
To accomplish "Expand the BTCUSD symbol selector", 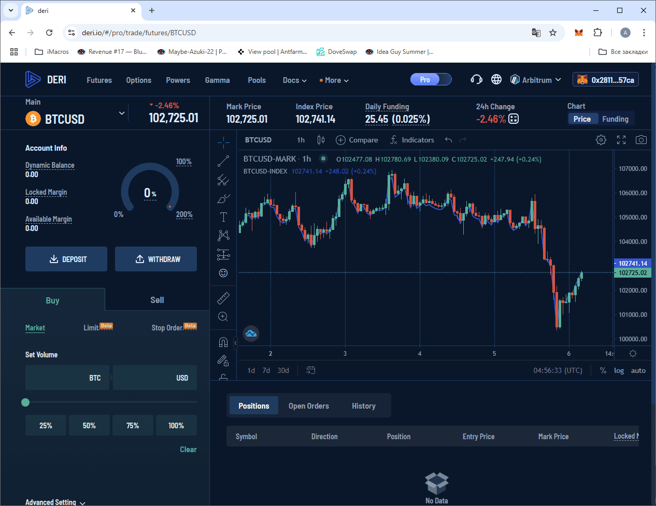I will tap(122, 113).
